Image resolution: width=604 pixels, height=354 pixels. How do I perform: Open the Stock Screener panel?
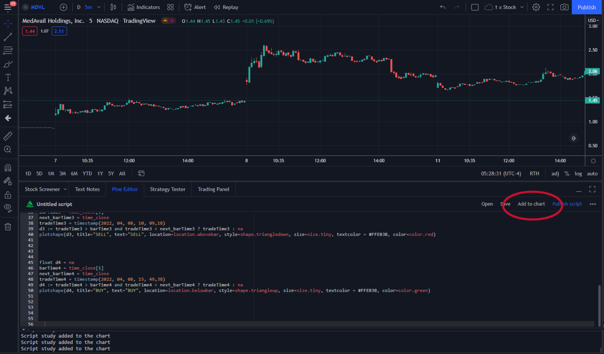click(x=42, y=189)
